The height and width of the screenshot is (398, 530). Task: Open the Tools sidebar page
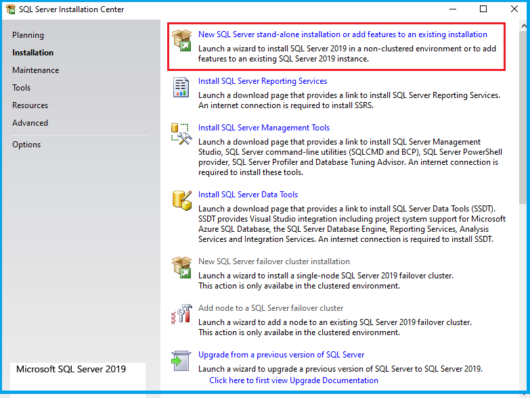[21, 88]
